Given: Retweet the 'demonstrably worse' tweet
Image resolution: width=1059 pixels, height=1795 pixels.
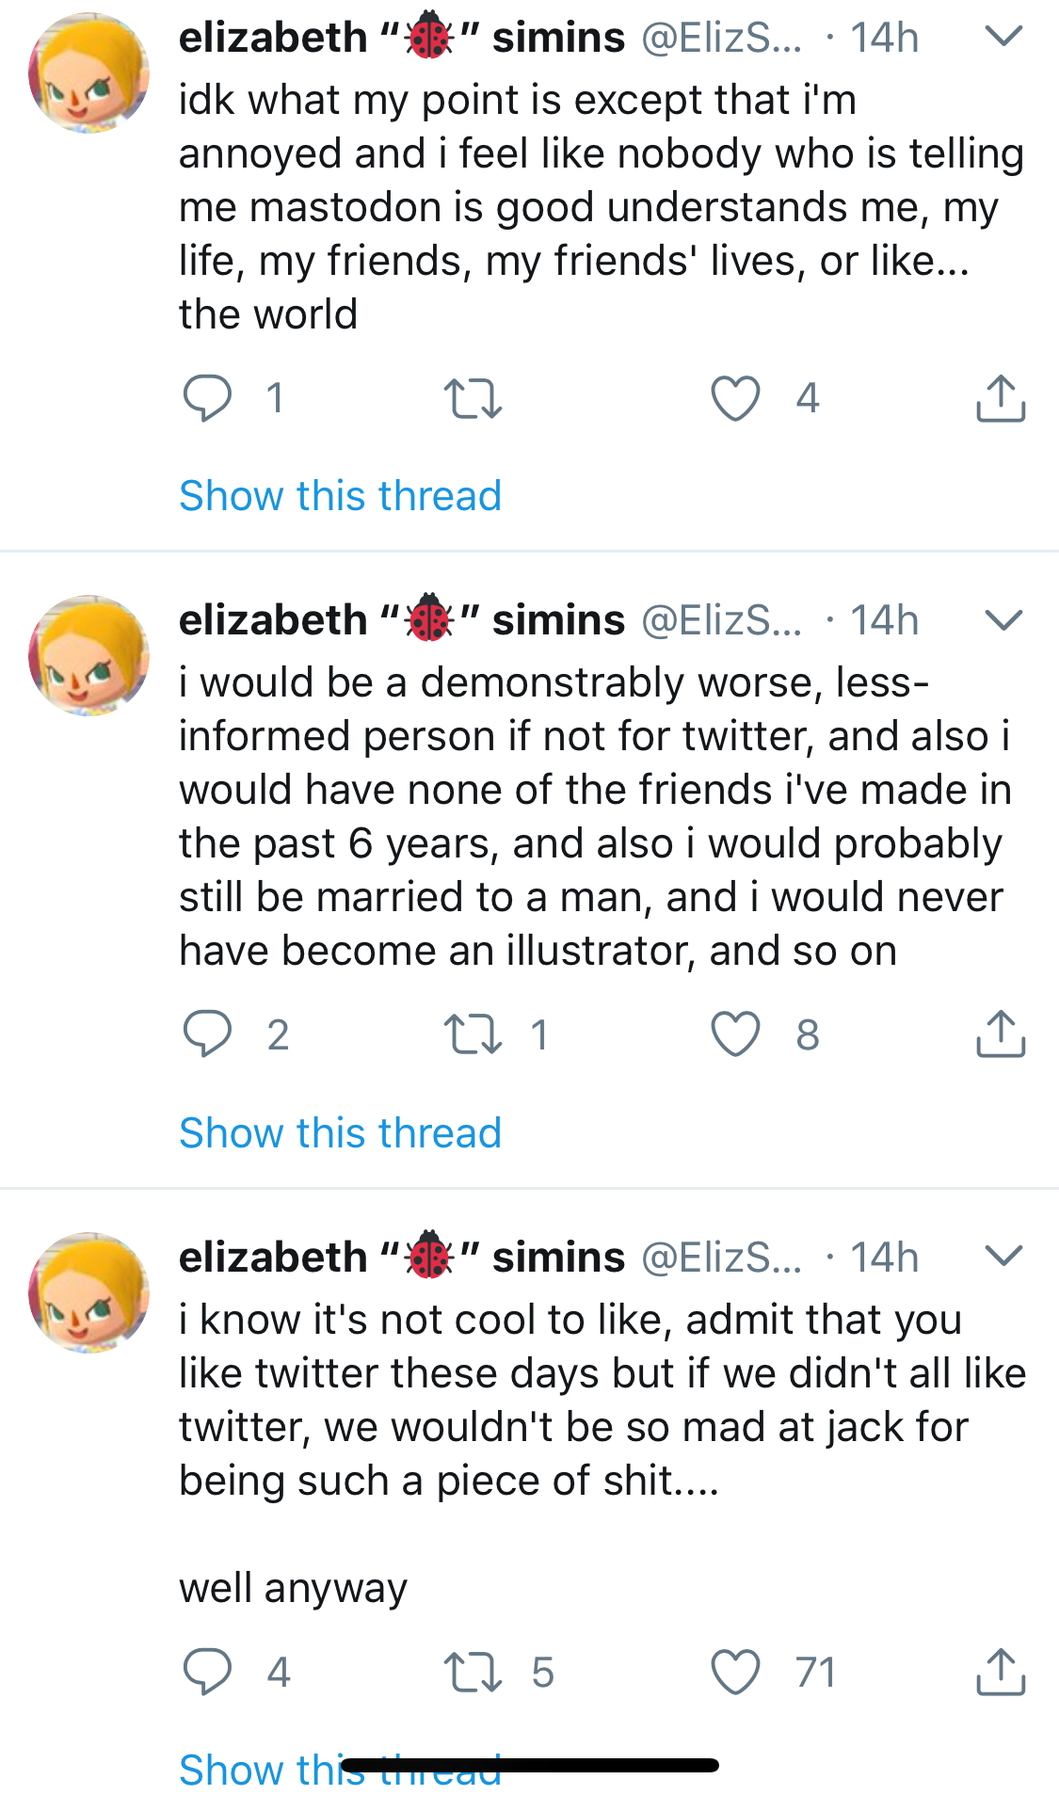Looking at the screenshot, I should tap(473, 1034).
